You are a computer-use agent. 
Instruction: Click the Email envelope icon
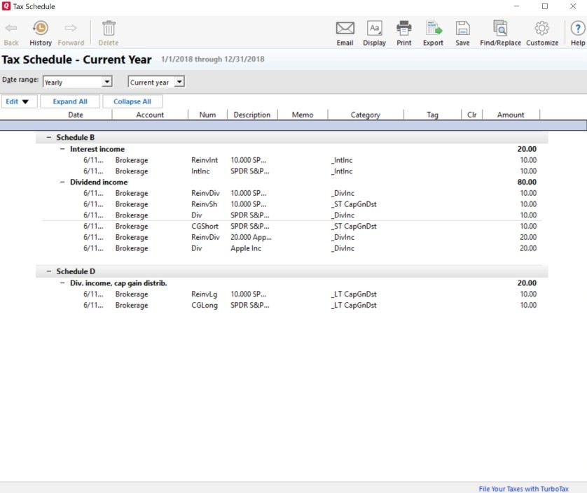(x=345, y=29)
